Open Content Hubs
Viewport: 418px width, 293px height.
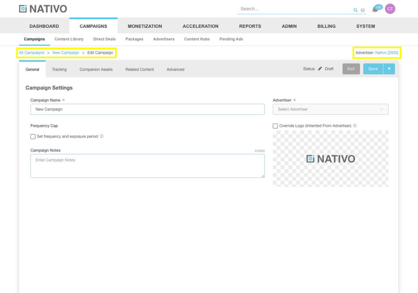pyautogui.click(x=197, y=39)
